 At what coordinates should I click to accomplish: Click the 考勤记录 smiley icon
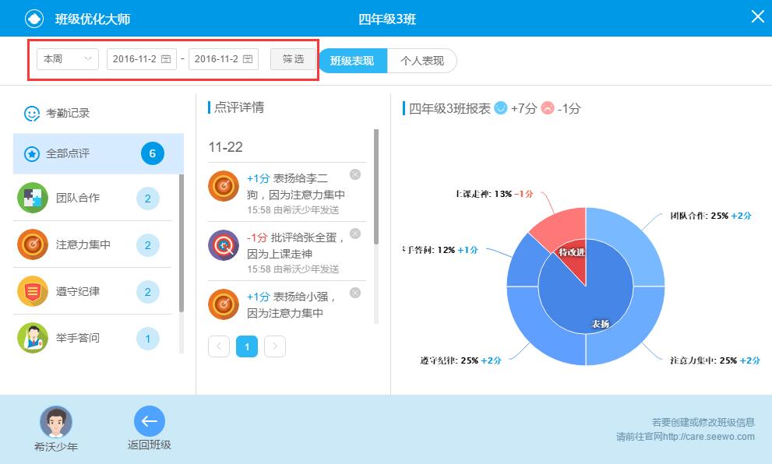pyautogui.click(x=32, y=114)
